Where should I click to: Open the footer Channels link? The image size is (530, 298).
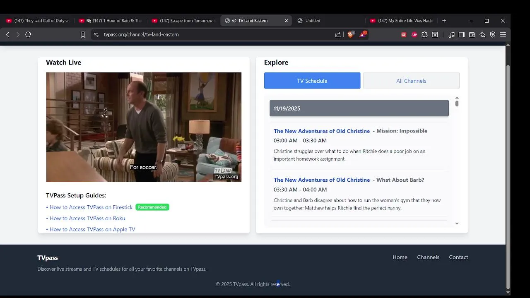coord(428,257)
